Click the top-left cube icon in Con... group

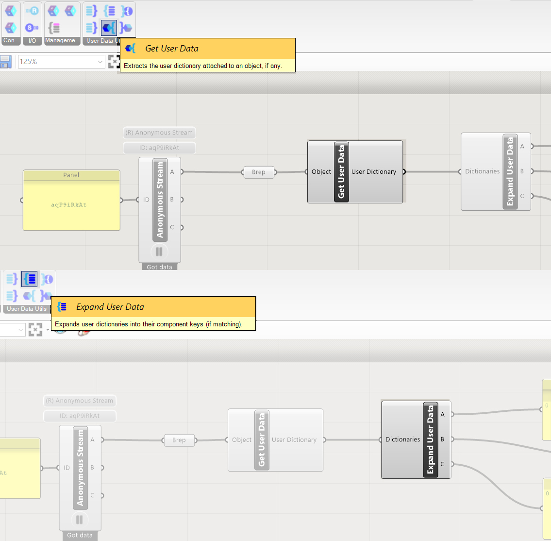click(11, 11)
